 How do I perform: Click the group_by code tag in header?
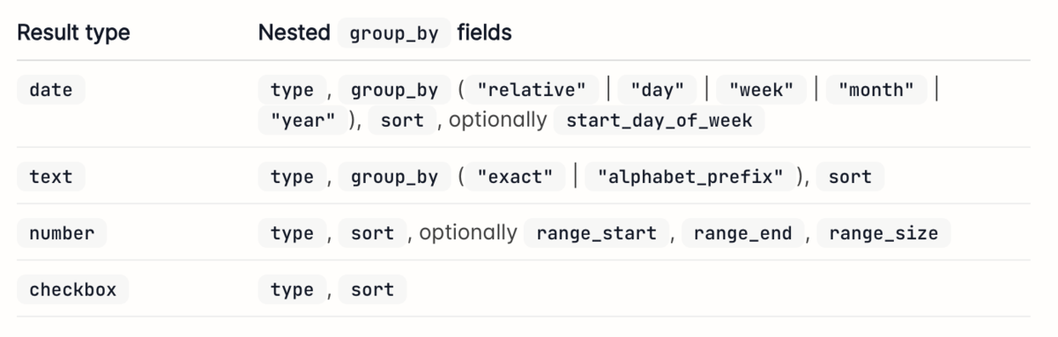tap(394, 33)
